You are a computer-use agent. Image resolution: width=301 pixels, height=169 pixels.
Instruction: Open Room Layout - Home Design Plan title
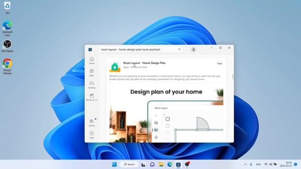(x=144, y=63)
